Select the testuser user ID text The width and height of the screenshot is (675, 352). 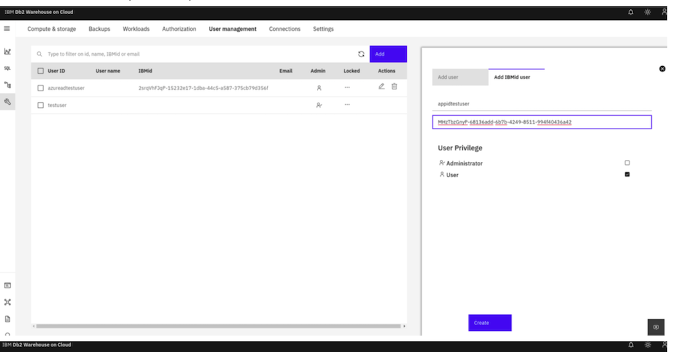tap(57, 105)
